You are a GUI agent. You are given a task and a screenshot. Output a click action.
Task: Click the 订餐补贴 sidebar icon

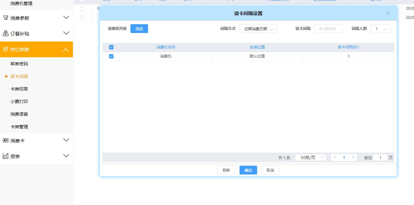6,34
